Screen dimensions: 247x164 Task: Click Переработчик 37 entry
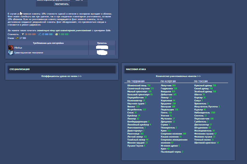click(x=137, y=97)
